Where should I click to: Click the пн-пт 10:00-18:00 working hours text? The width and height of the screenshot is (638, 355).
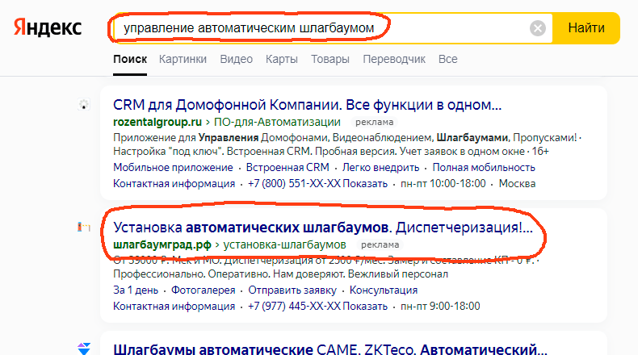443,184
